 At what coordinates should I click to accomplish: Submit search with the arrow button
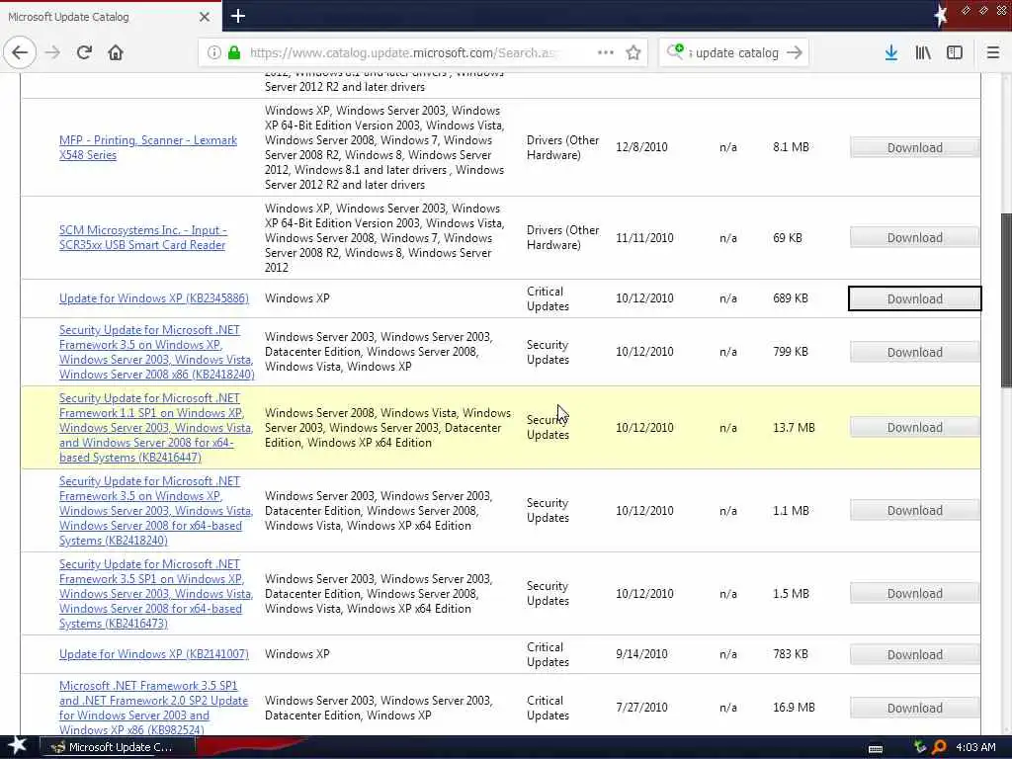[x=795, y=52]
